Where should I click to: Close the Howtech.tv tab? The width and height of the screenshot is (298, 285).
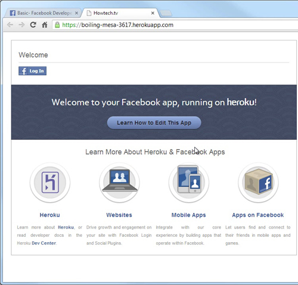153,13
